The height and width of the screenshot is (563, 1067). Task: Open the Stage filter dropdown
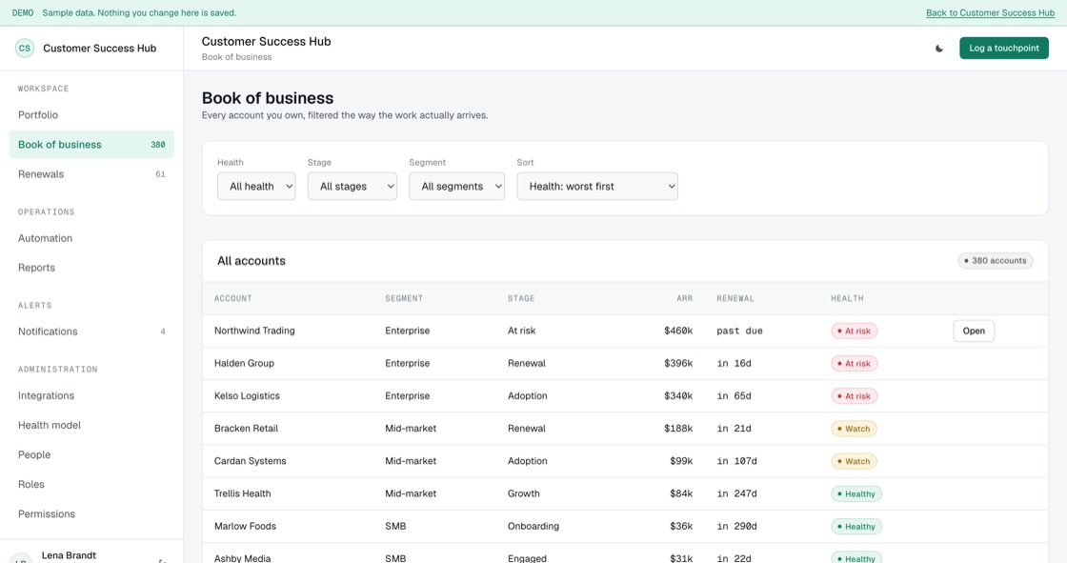pyautogui.click(x=352, y=186)
